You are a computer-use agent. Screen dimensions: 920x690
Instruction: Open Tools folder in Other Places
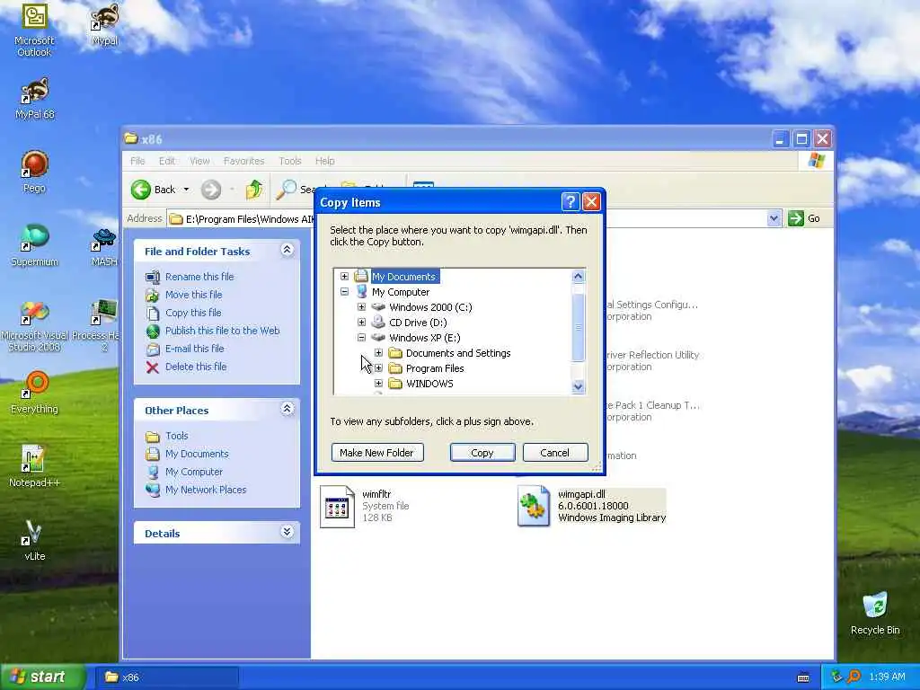[x=177, y=436]
